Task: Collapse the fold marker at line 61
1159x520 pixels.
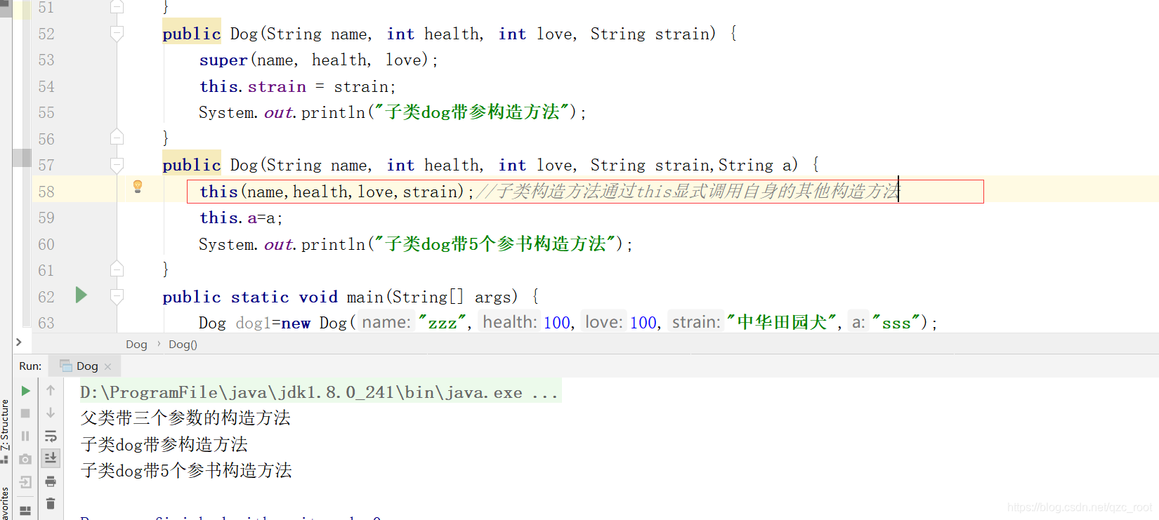Action: (117, 269)
